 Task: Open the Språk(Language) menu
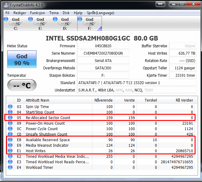tap(100, 13)
